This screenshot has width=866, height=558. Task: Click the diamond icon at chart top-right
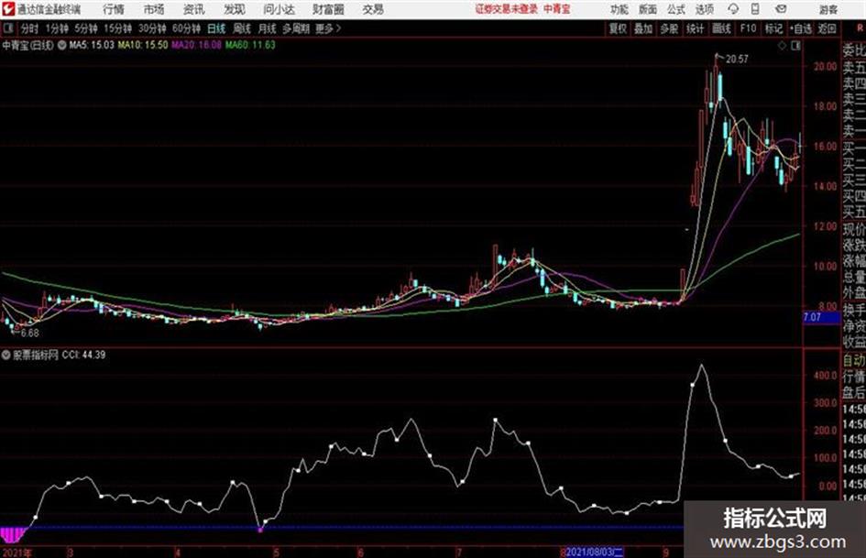[782, 46]
